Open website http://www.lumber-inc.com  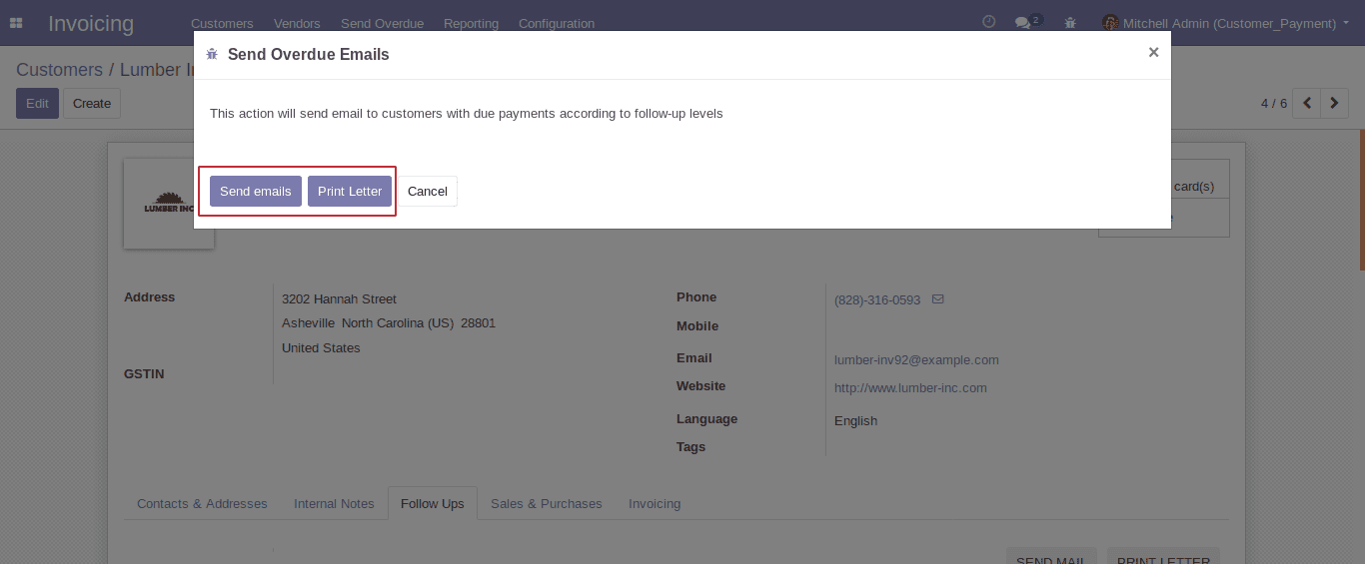coord(910,387)
